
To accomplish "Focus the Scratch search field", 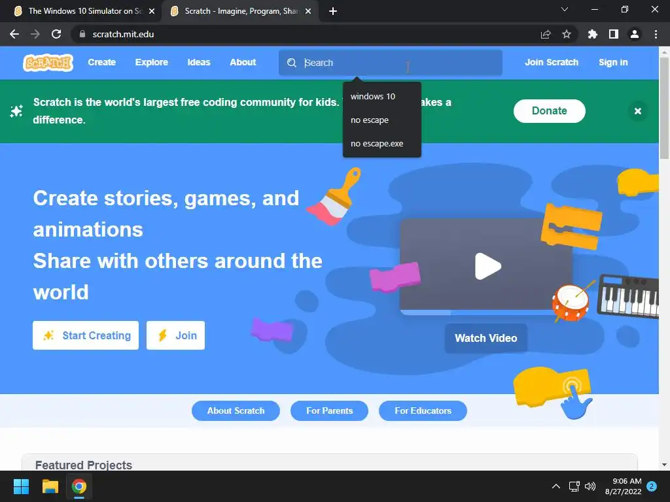I will pos(391,63).
